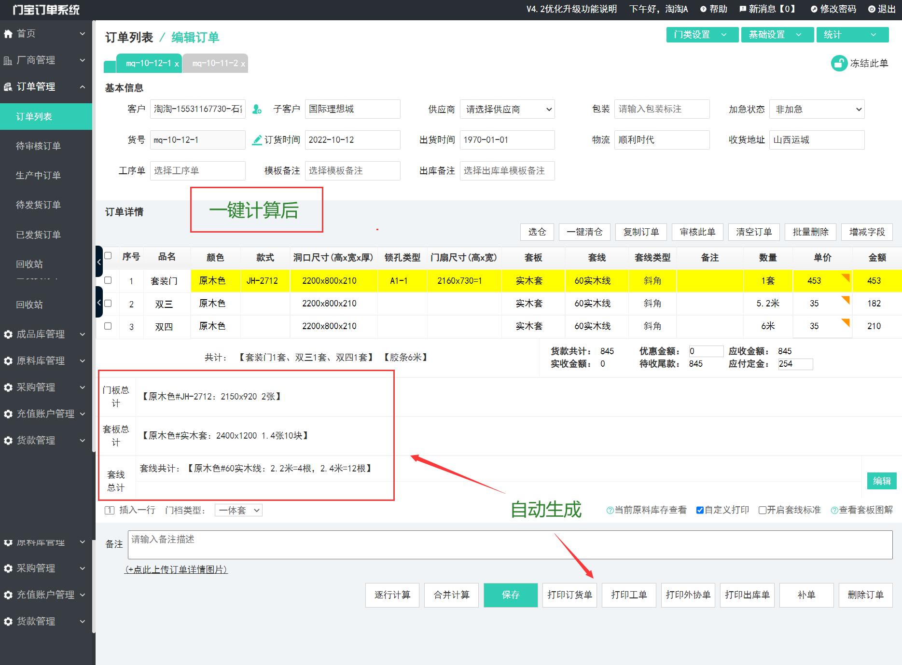
Task: Click the 优惠金额 input field
Action: (706, 351)
